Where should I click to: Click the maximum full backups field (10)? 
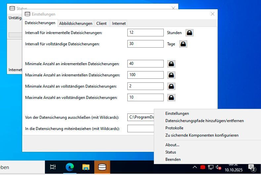pyautogui.click(x=146, y=97)
